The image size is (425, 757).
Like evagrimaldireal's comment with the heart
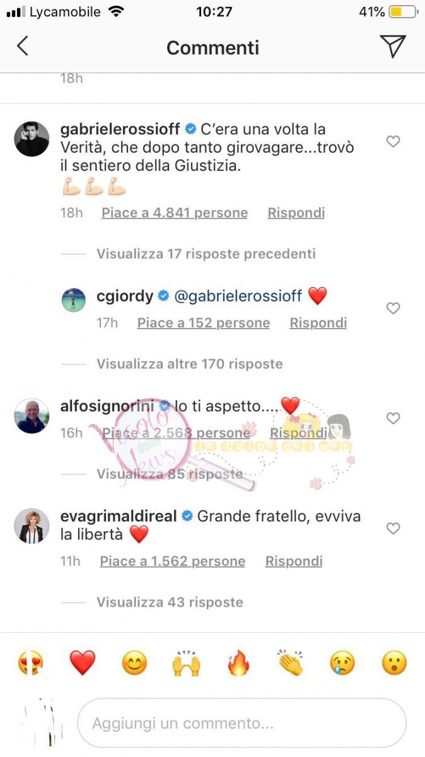click(x=393, y=528)
